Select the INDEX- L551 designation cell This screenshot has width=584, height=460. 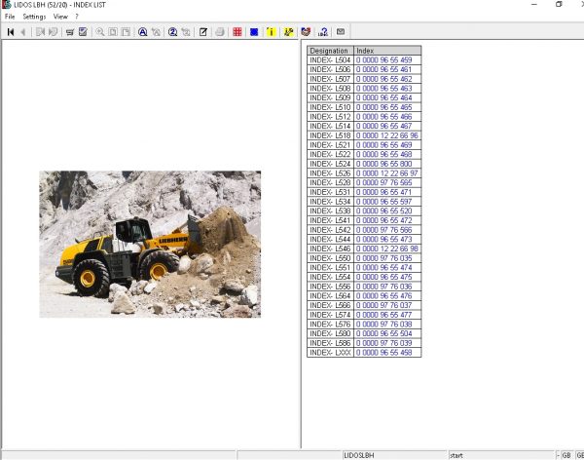[x=330, y=267]
